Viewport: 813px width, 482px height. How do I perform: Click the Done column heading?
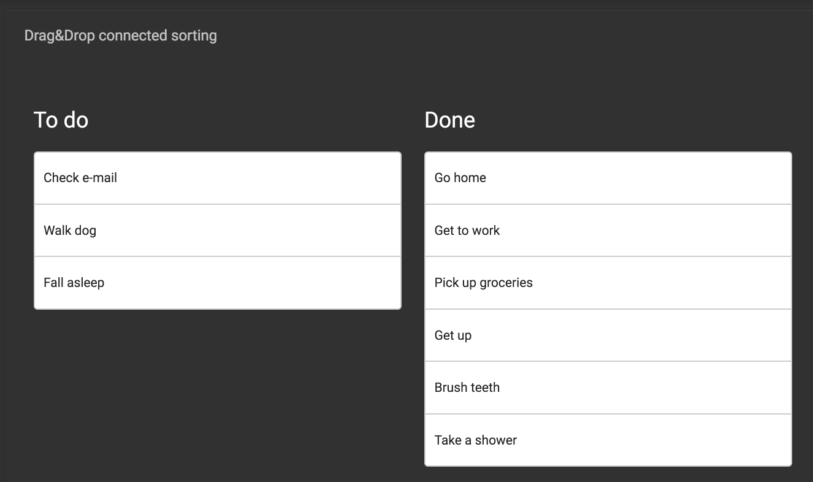click(x=449, y=120)
